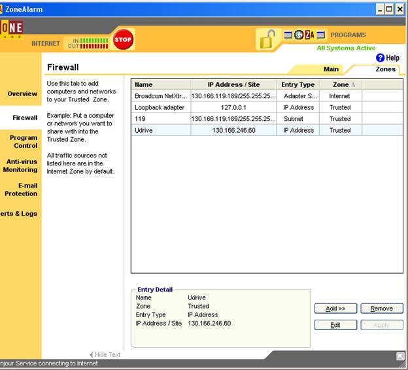Switch to the Main tab

[331, 69]
